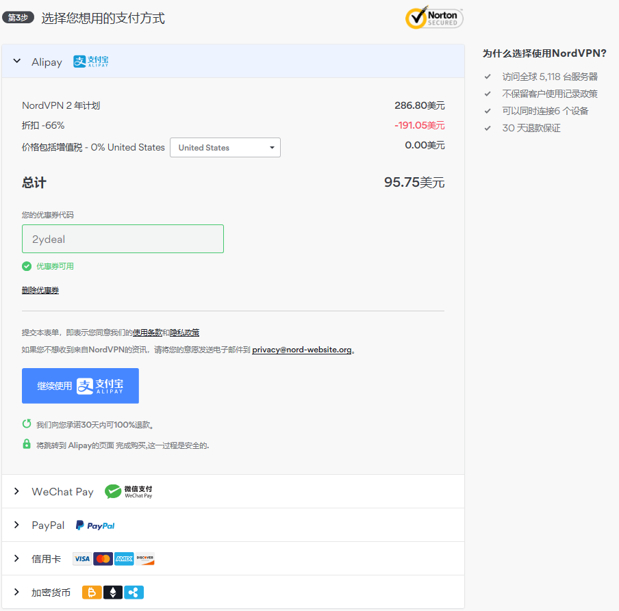This screenshot has width=619, height=611.
Task: Click the 286.80美元 plan price
Action: [420, 106]
